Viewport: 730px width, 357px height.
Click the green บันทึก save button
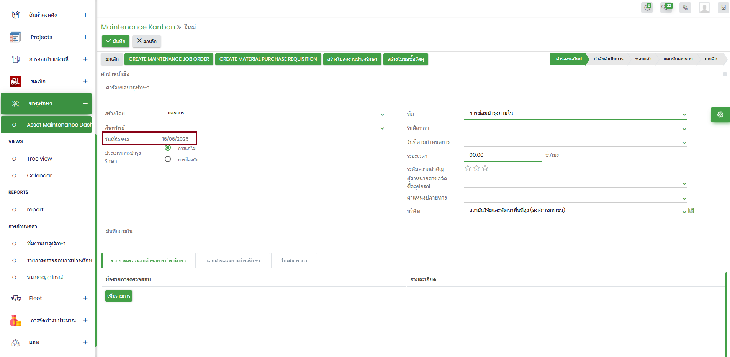[x=116, y=41]
